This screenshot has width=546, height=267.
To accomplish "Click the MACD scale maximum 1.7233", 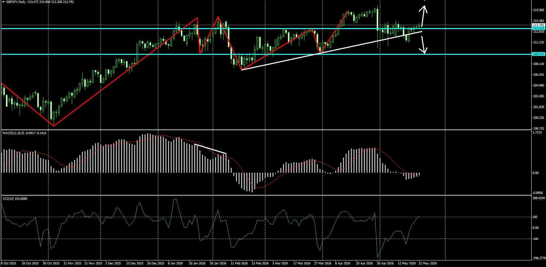I will pos(537,133).
